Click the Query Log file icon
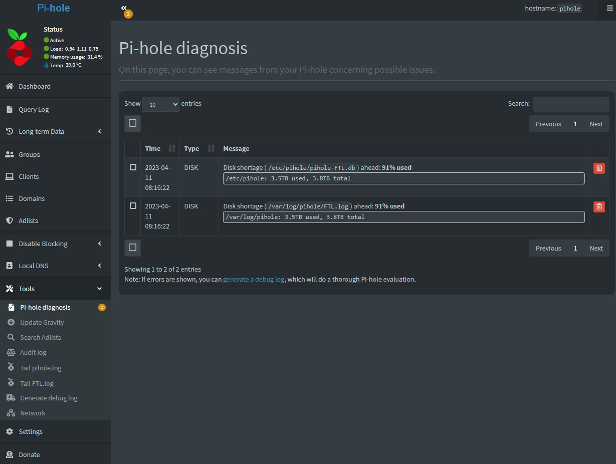 pos(9,109)
